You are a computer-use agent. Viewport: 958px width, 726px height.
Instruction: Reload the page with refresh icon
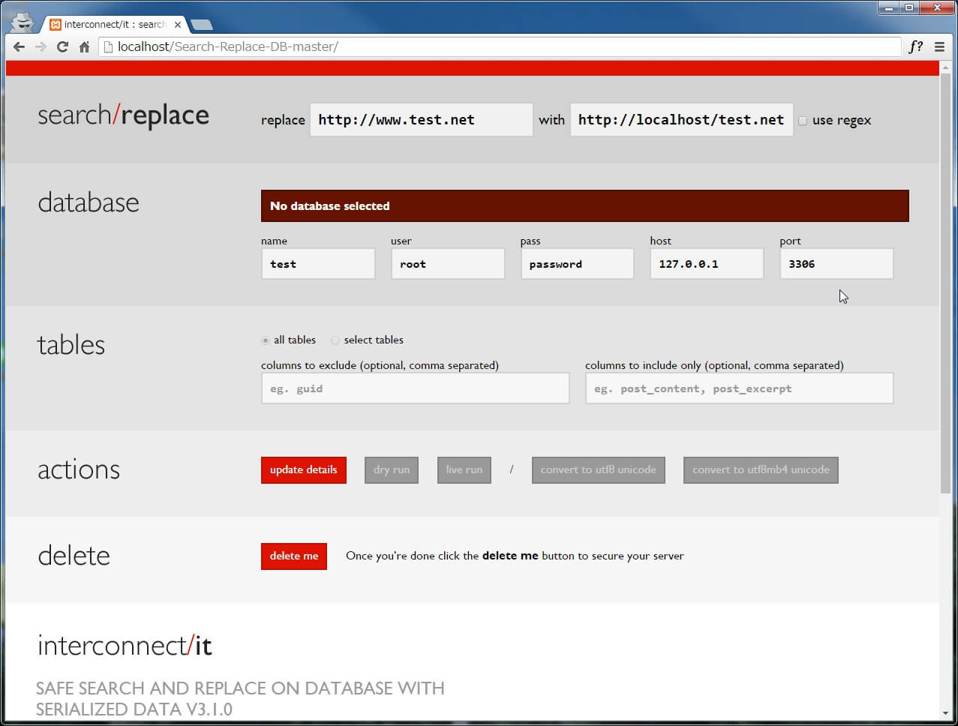[x=62, y=47]
